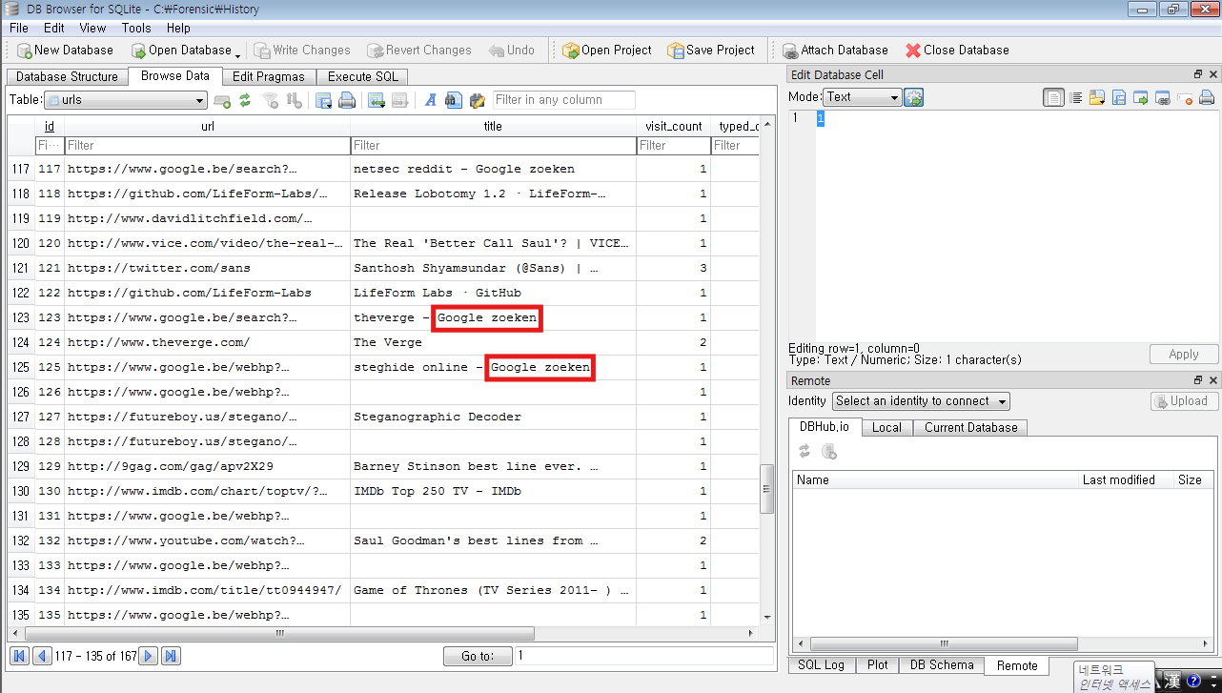Click the go to first record button
Image resolution: width=1222 pixels, height=693 pixels.
tap(19, 656)
